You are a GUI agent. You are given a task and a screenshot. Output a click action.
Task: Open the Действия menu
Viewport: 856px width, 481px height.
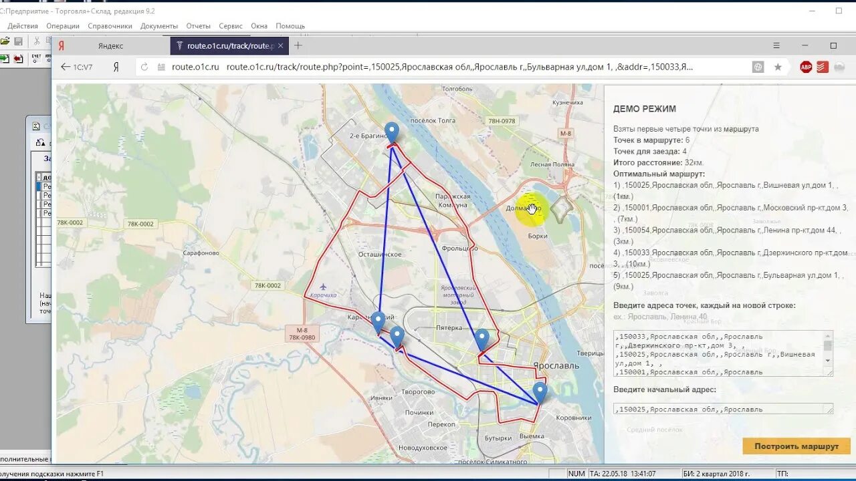pos(23,26)
